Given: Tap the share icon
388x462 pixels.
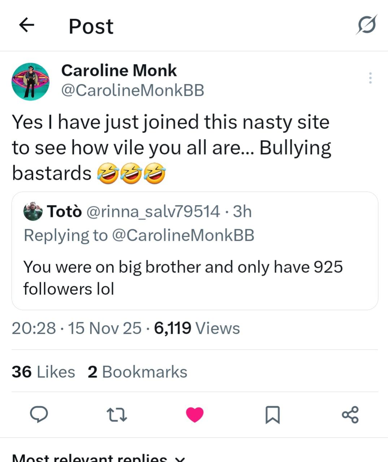Looking at the screenshot, I should (x=350, y=415).
